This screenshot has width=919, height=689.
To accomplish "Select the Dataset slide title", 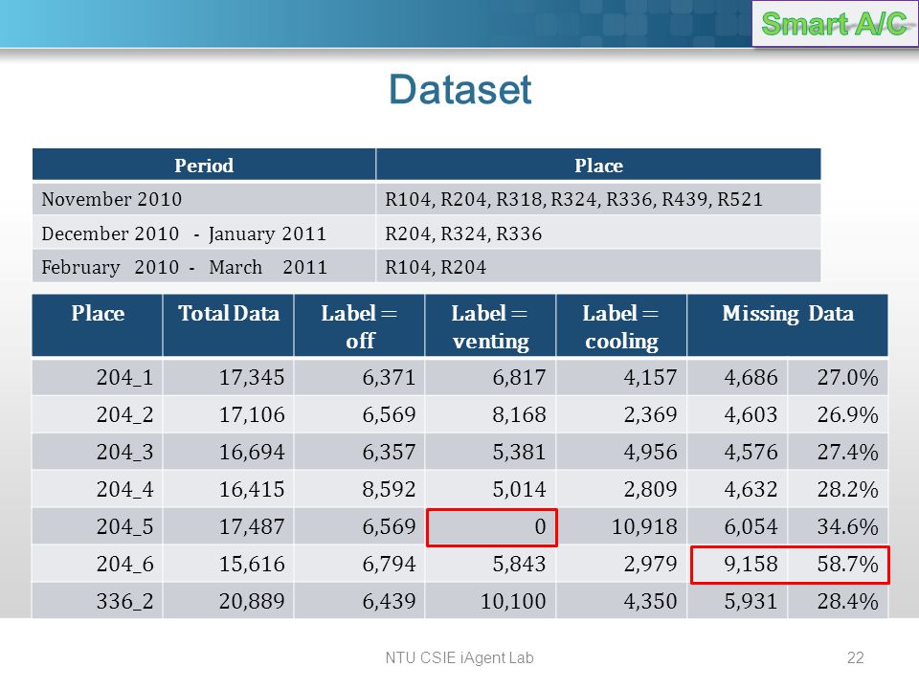I will 460,90.
